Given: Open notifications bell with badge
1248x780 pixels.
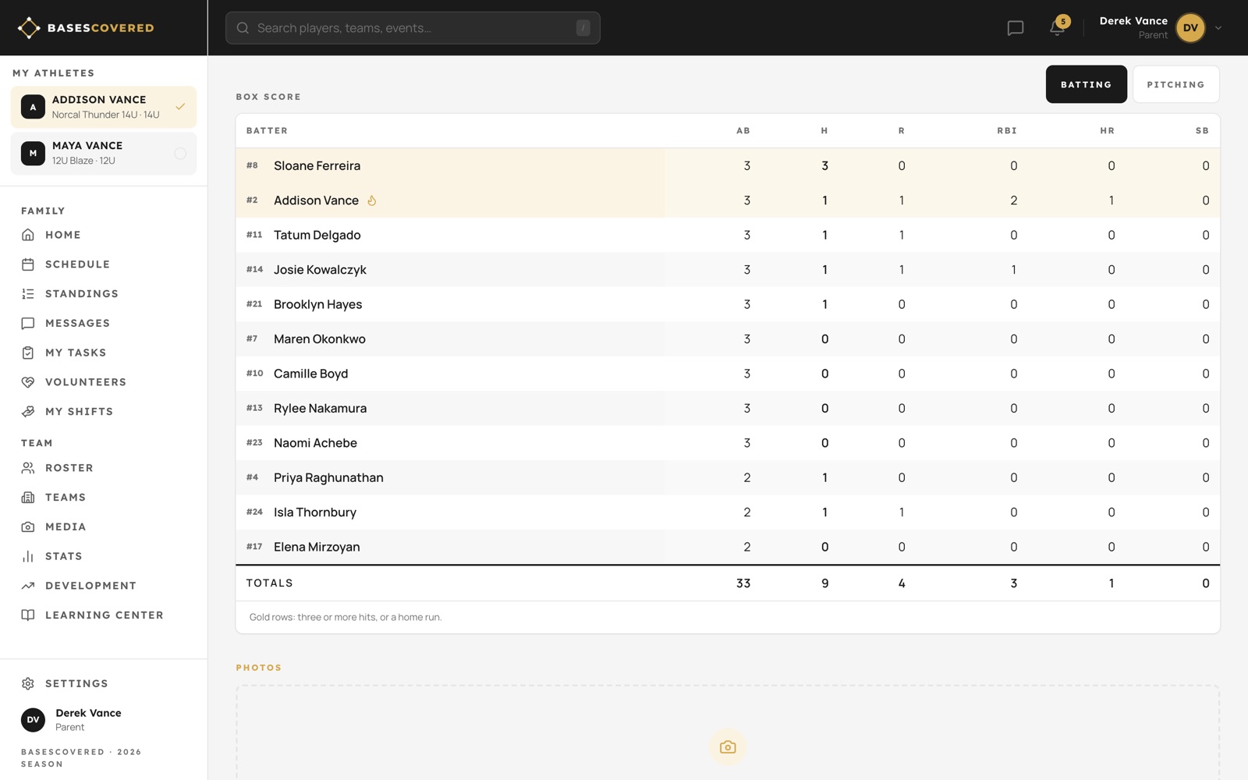Looking at the screenshot, I should (1057, 28).
